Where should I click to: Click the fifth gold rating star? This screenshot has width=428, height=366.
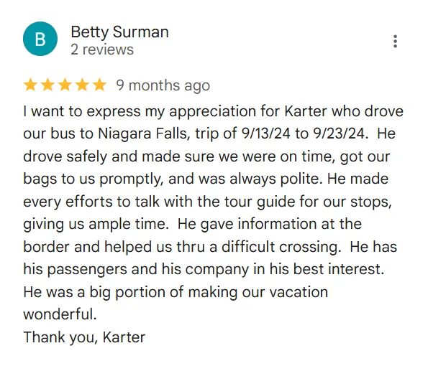click(x=99, y=85)
